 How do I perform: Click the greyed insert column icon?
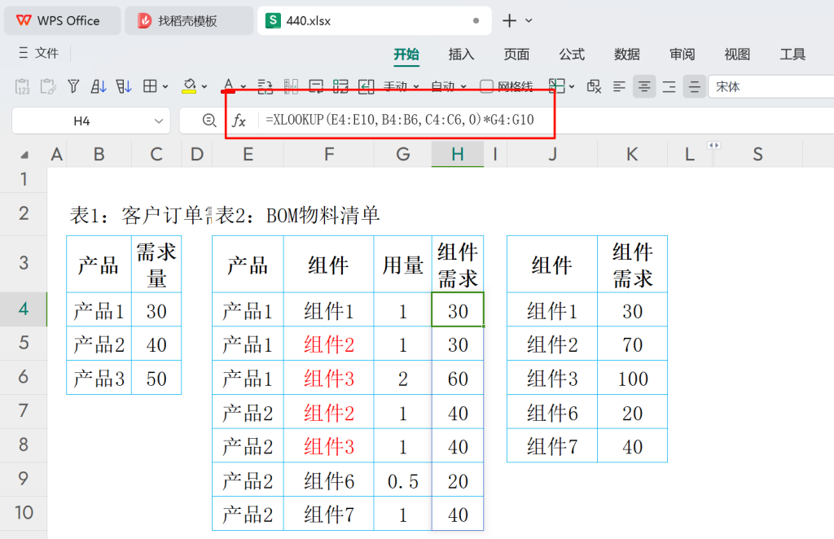pos(291,86)
